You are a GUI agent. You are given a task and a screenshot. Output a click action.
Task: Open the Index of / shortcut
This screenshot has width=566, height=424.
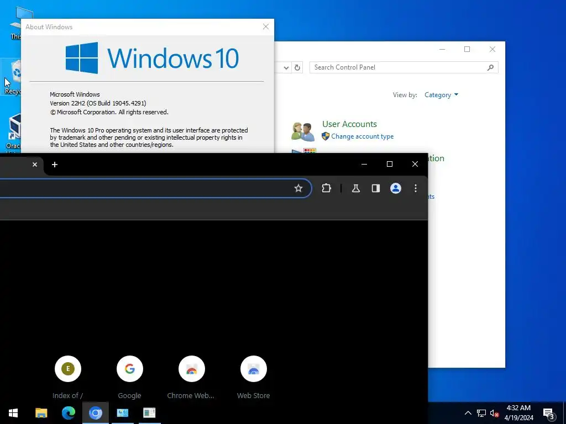[68, 378]
